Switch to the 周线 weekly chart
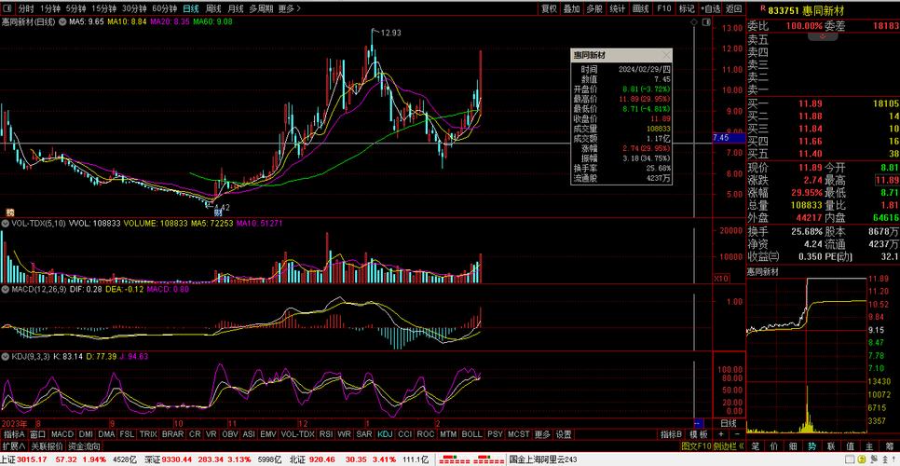 click(213, 8)
